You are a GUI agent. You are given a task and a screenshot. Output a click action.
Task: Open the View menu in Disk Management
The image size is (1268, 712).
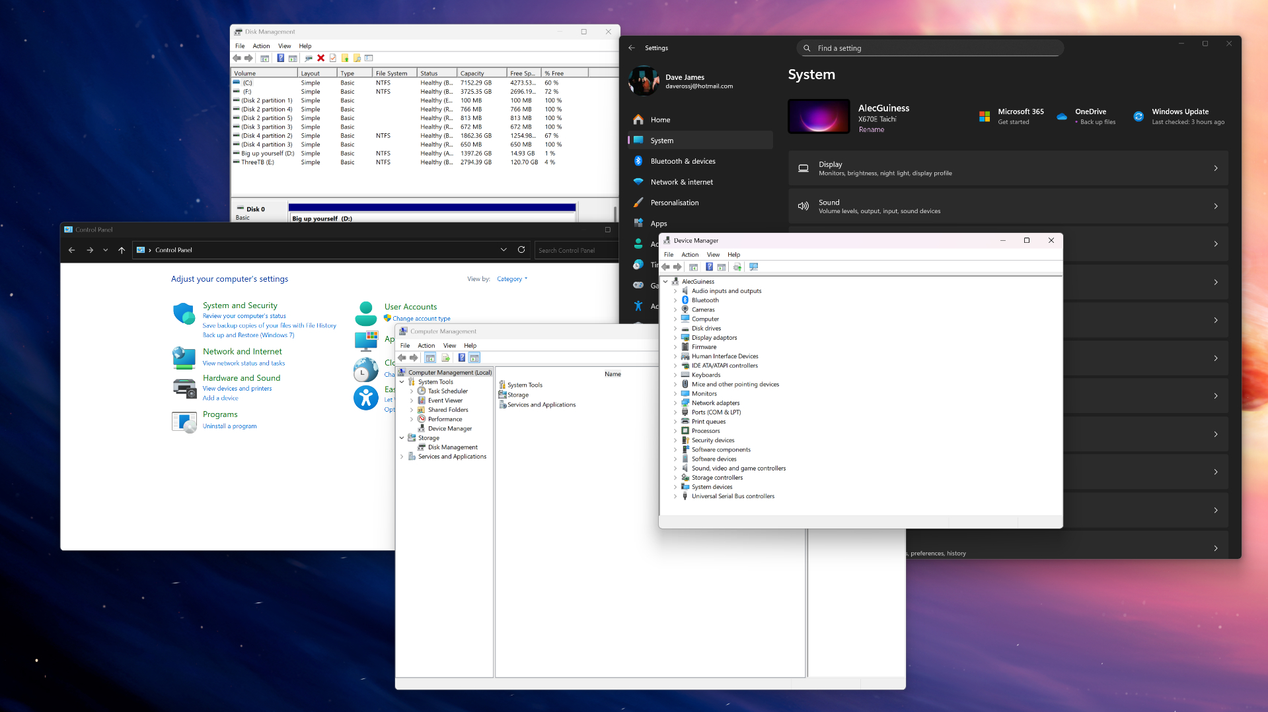pos(284,46)
